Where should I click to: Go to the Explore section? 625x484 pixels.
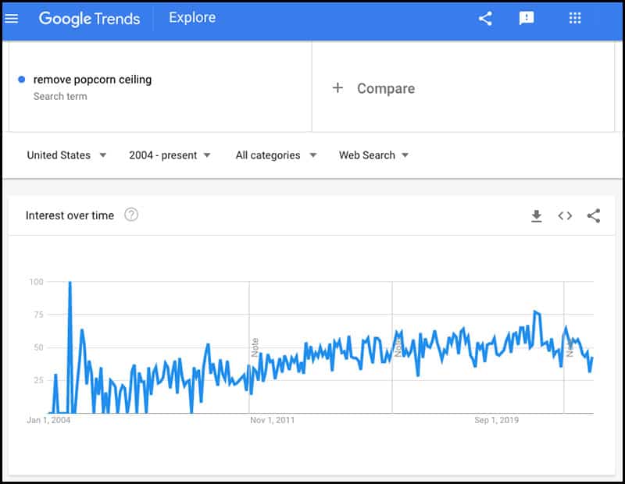point(192,17)
